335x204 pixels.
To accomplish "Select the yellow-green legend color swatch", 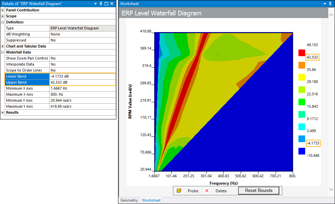I will tap(302, 90).
